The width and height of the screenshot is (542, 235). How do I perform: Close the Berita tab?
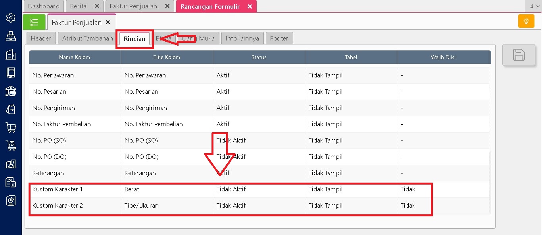(97, 6)
